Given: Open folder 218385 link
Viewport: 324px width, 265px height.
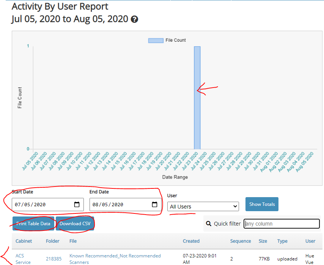Looking at the screenshot, I should [53, 259].
